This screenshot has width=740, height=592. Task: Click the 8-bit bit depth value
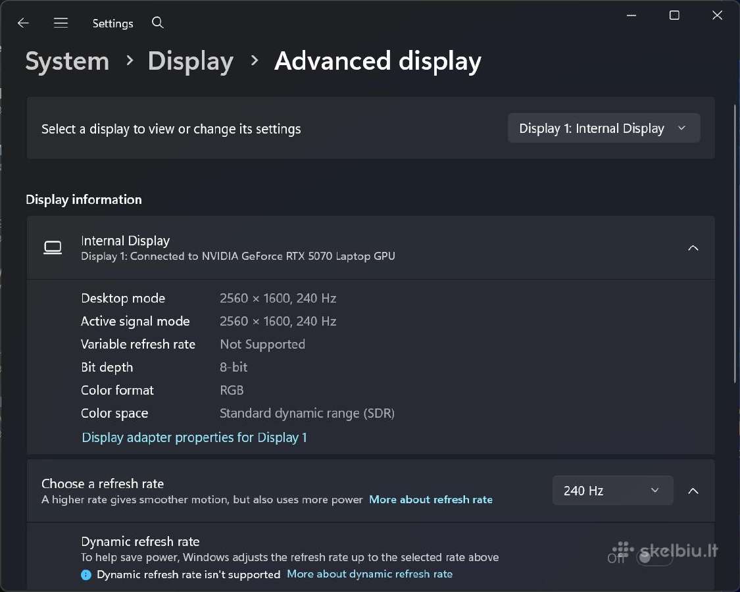[233, 367]
